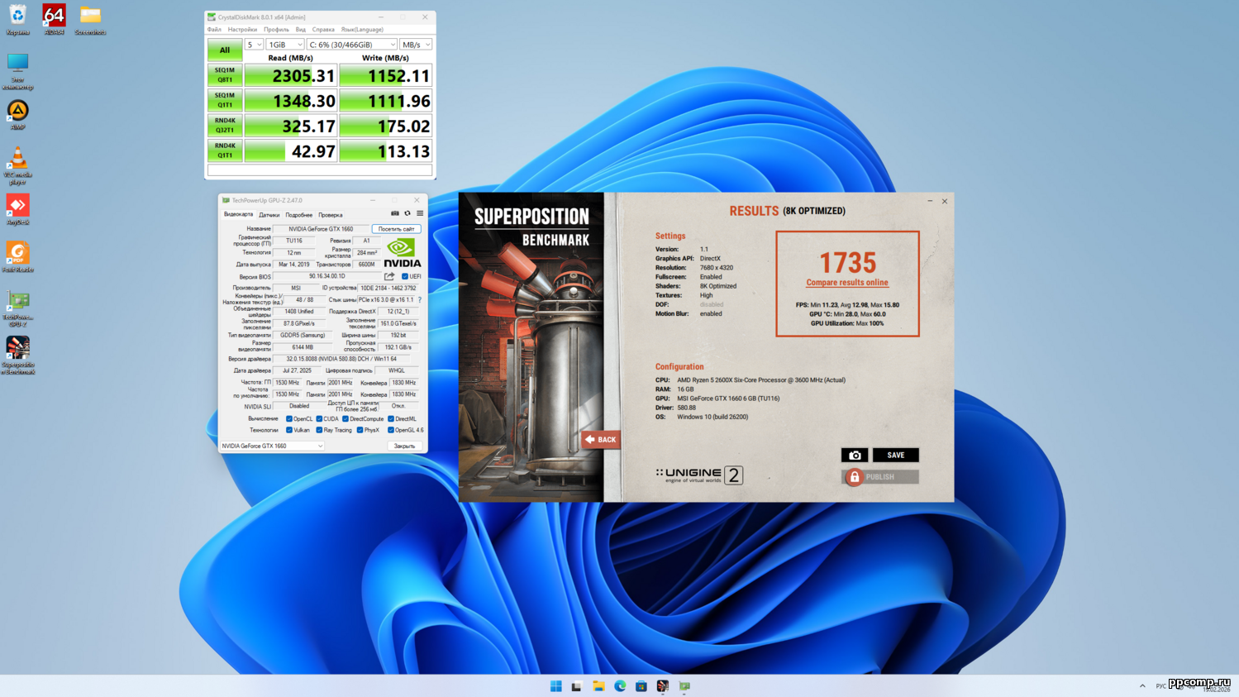Open AIDA64 desktop shortcut
The height and width of the screenshot is (697, 1239).
tap(54, 19)
